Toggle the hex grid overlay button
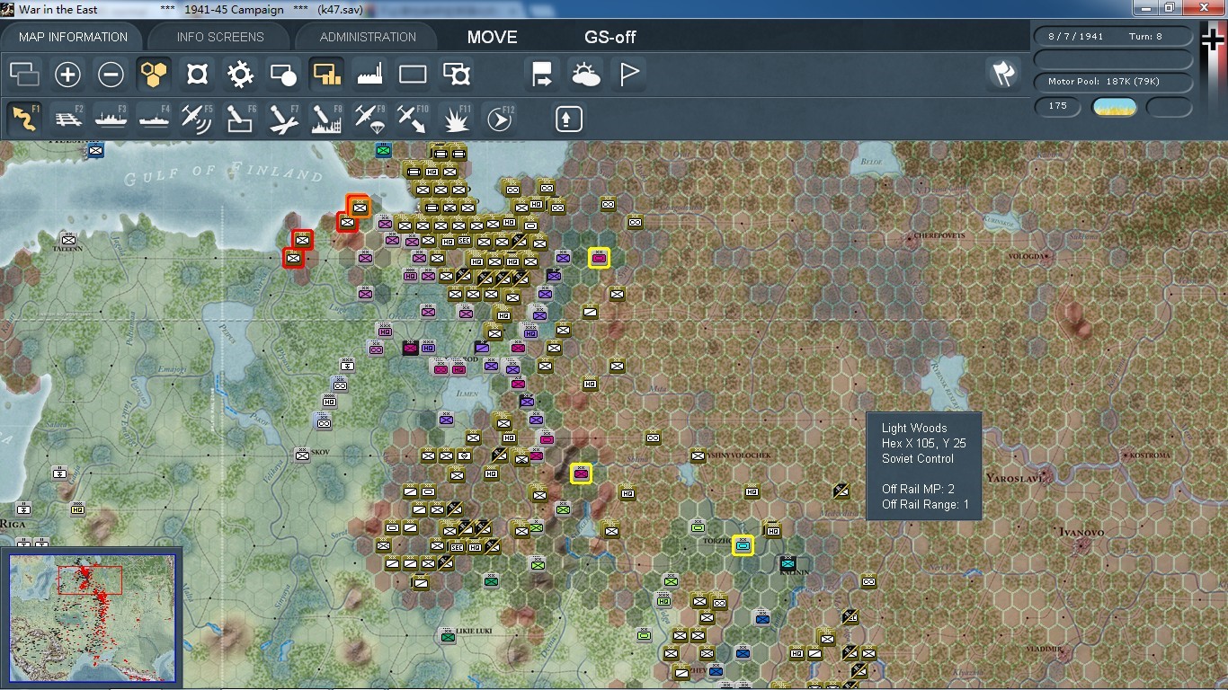 point(154,74)
